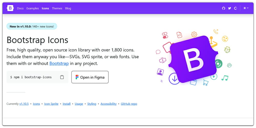Open the v1.10.5 version link

tap(24, 104)
